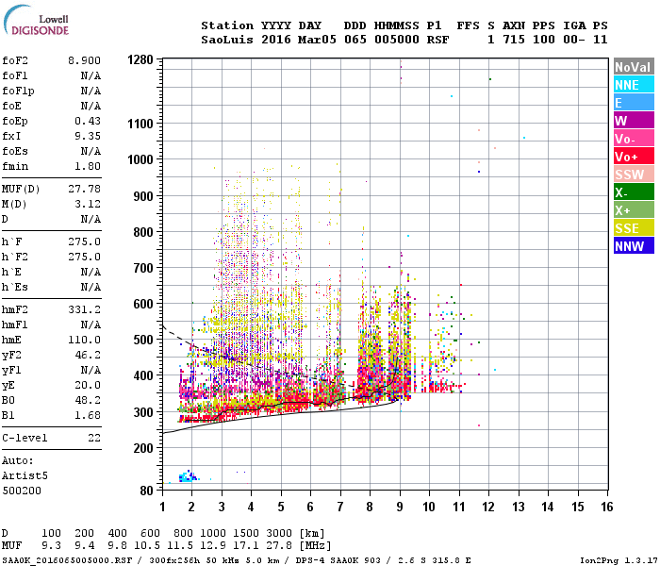This screenshot has width=660, height=566.
Task: Click the SaoLuis station name
Action: click(227, 40)
